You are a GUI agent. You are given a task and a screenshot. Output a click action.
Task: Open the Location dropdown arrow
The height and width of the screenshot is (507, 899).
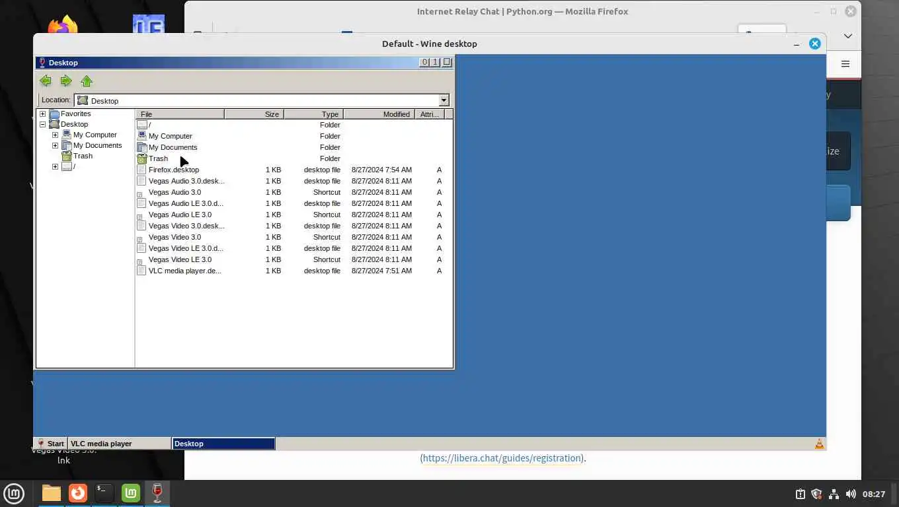click(x=444, y=100)
